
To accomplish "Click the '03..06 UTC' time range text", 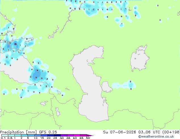I will [x=149, y=132].
